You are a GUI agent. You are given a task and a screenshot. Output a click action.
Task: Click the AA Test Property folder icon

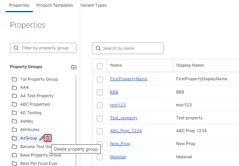14,96
